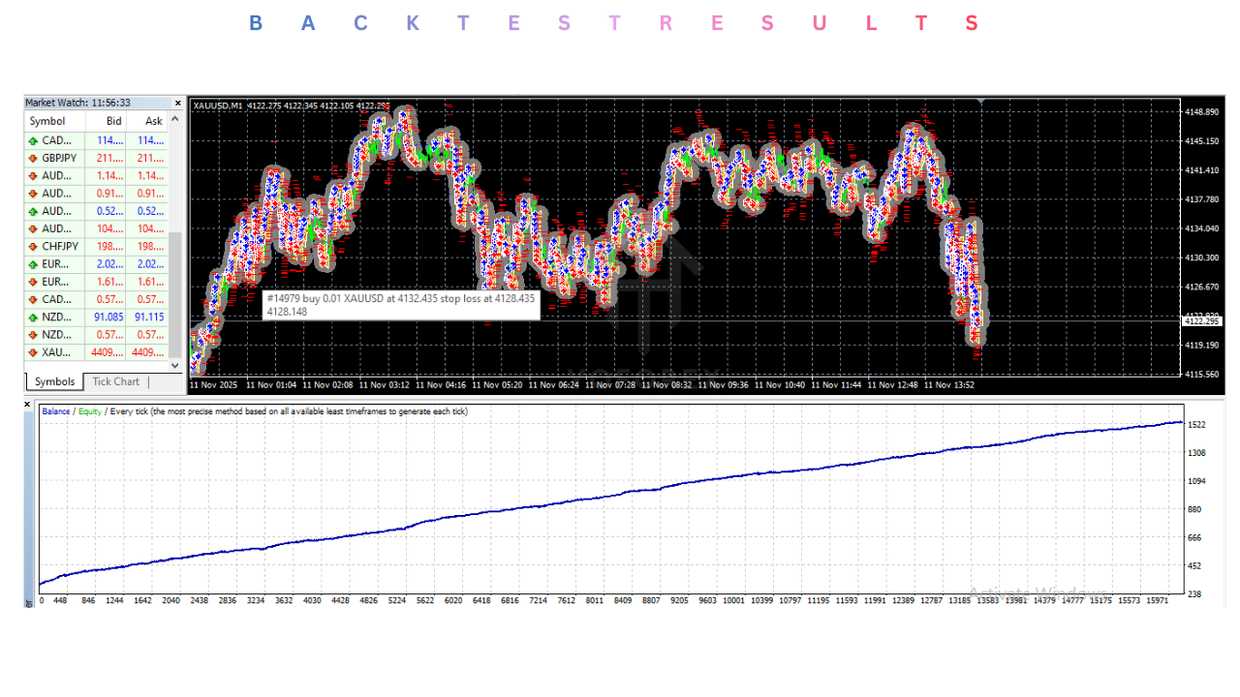Click the red arrow icon beside XAUUSD in Market Watch
Screen dimensions: 1240x697
coord(32,351)
